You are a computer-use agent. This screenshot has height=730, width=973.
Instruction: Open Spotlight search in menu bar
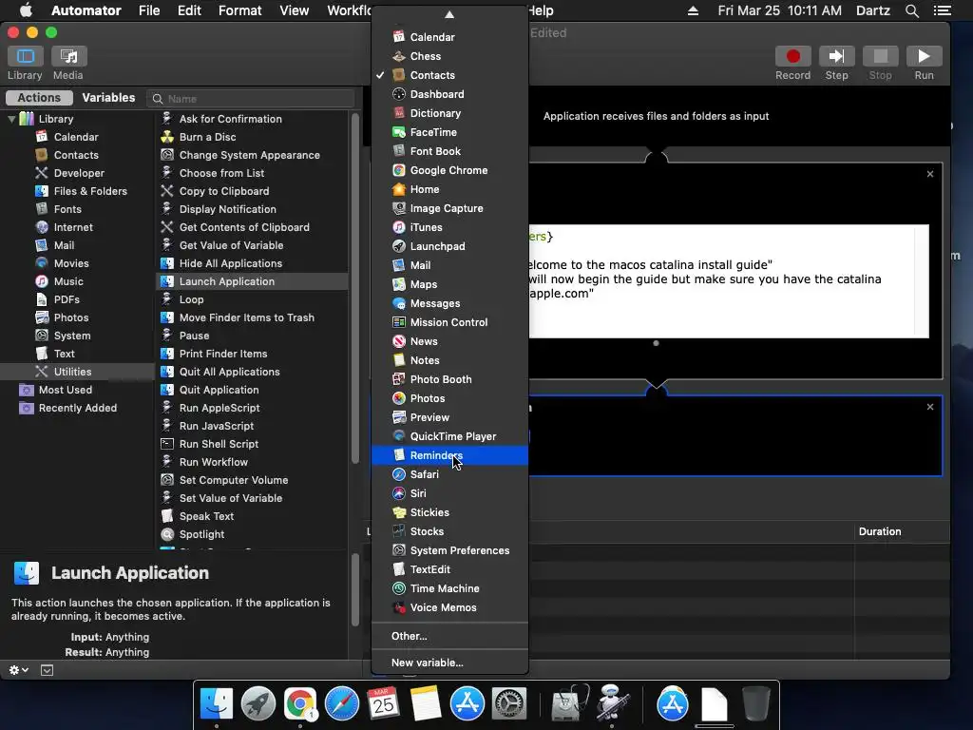(911, 10)
